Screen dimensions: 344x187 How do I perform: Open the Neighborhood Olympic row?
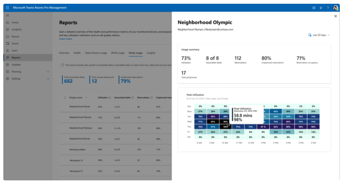pyautogui.click(x=115, y=118)
